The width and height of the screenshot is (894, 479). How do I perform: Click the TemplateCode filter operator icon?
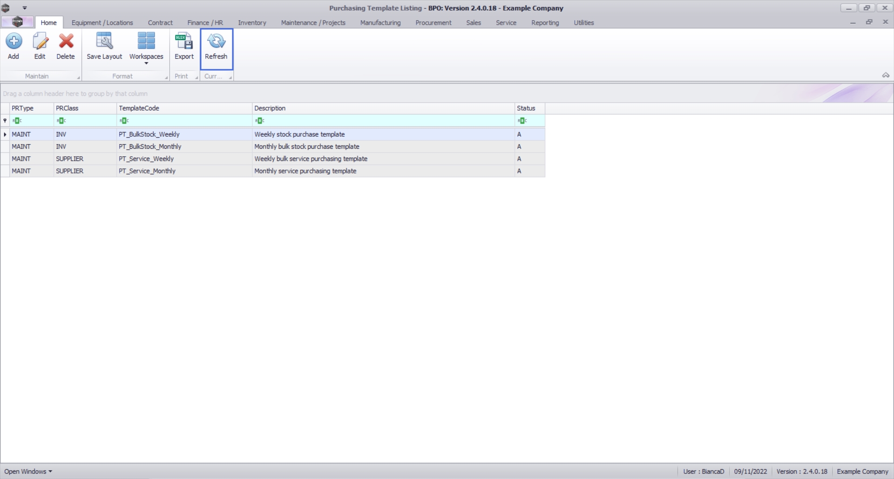124,121
